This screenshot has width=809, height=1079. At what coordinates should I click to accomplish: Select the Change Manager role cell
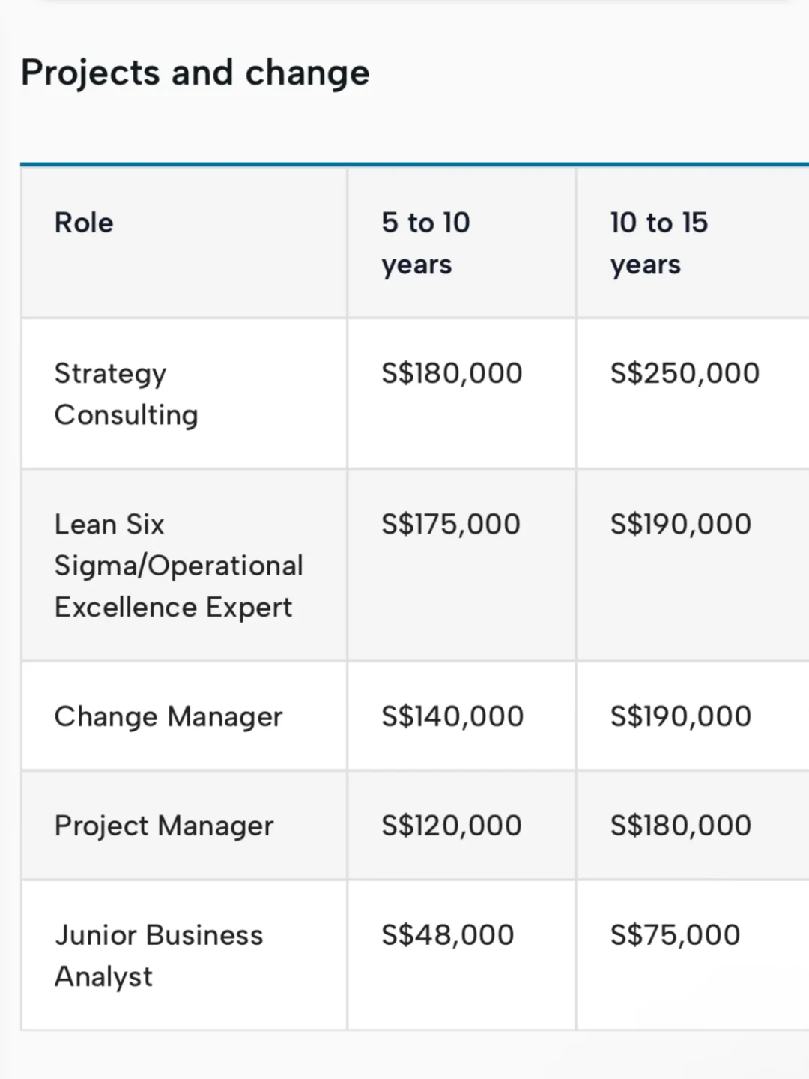pyautogui.click(x=169, y=716)
